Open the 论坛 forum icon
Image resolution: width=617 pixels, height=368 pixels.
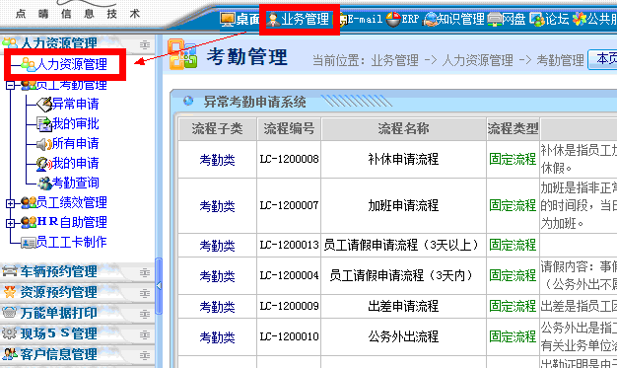(537, 20)
